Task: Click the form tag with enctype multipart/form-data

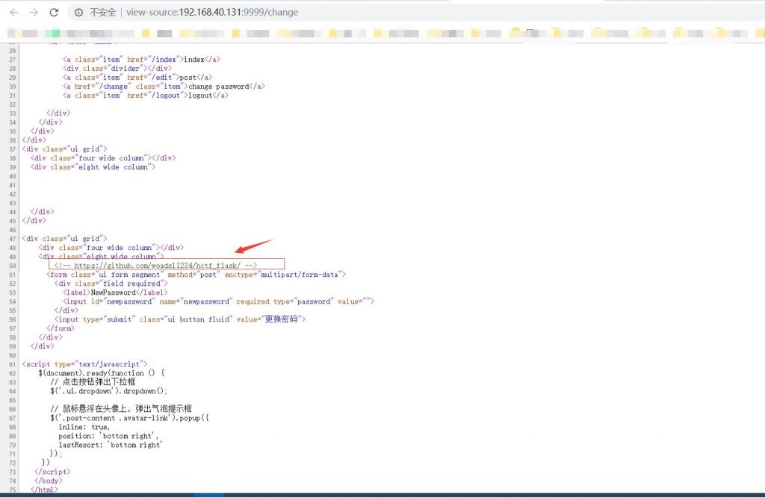Action: pos(196,275)
